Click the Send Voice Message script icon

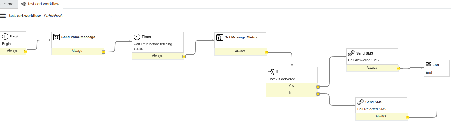56,37
